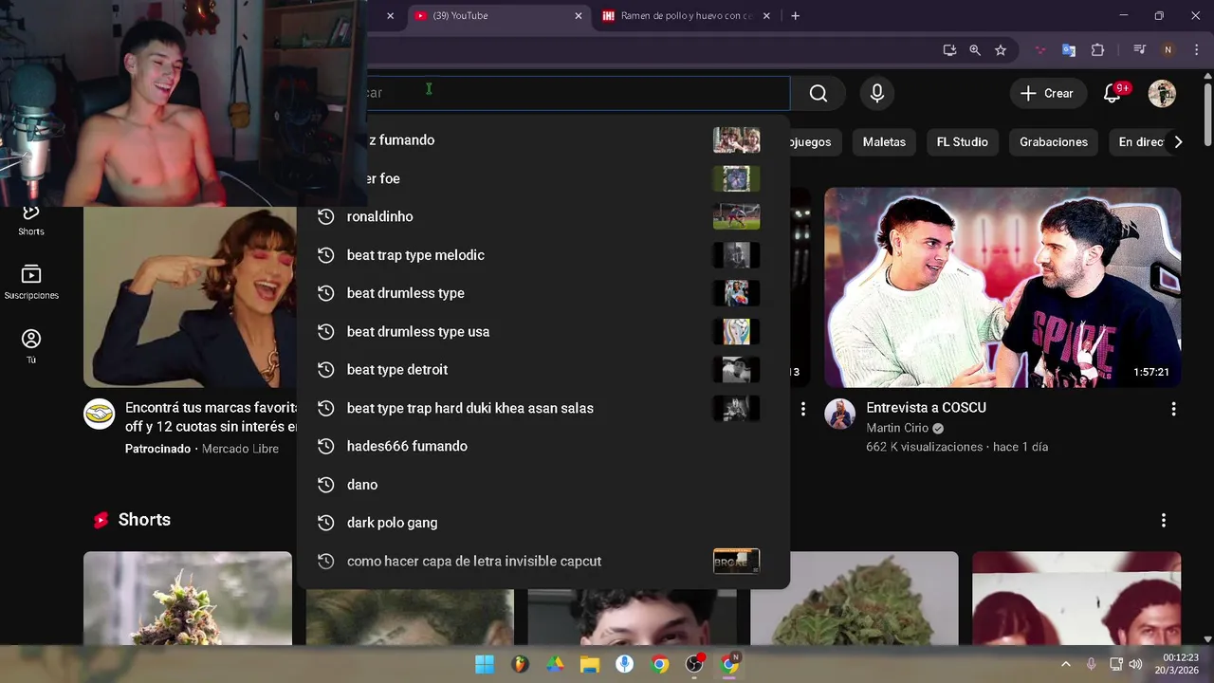
Task: Open the notifications bell showing 9+
Action: point(1113,93)
